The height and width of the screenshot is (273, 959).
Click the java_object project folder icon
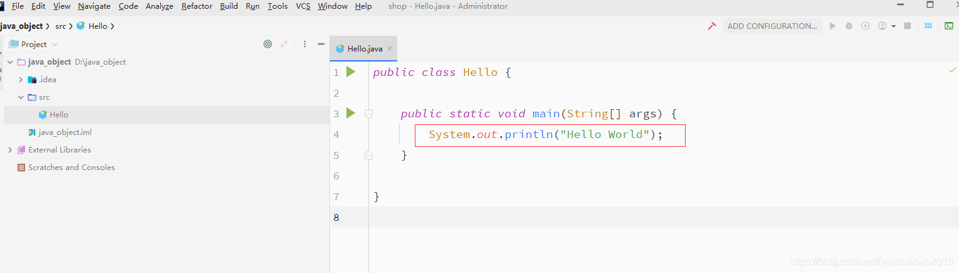point(21,62)
